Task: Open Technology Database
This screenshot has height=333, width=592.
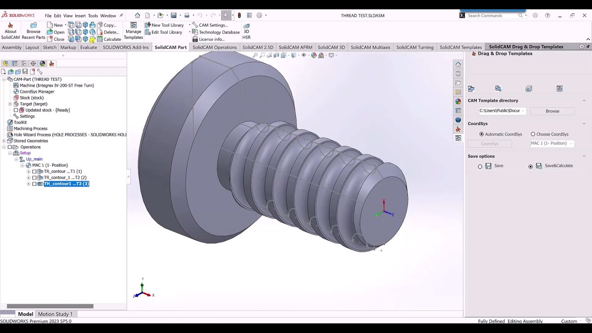Action: (216, 32)
